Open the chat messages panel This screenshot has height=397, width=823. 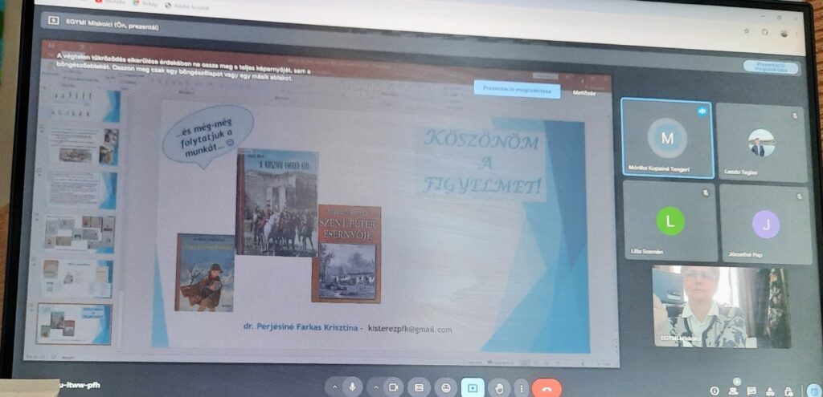click(x=751, y=391)
